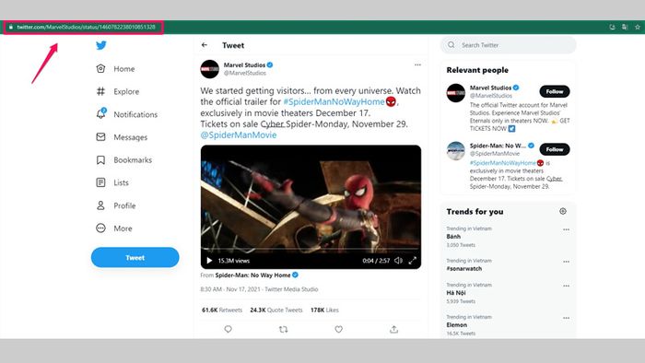Open the #SpiderManNoWayHome link in the Relevant people bio
645x363 pixels.
pos(503,163)
